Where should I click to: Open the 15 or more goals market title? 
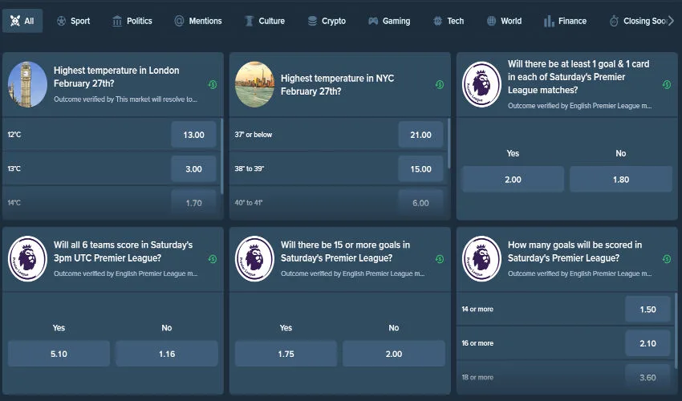[345, 251]
